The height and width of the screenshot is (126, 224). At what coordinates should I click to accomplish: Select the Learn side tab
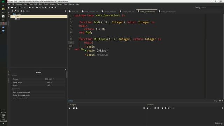tap(9, 72)
